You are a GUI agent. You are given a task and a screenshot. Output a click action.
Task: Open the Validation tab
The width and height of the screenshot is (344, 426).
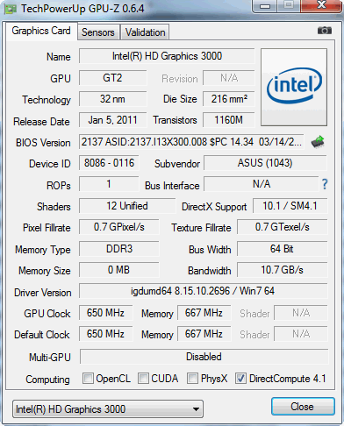coord(145,32)
